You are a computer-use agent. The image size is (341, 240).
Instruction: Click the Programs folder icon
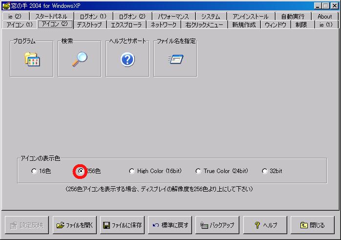(x=32, y=59)
